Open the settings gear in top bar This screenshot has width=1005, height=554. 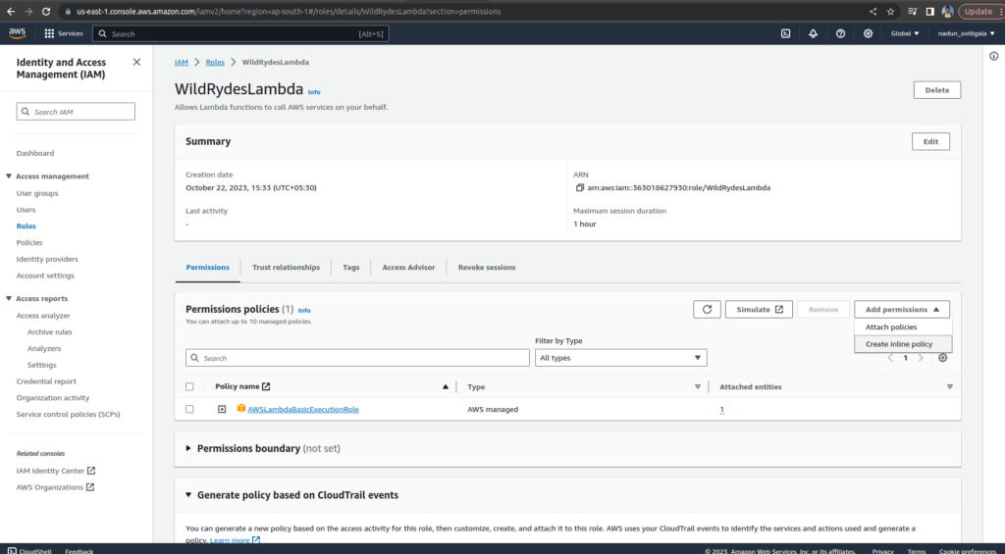868,33
